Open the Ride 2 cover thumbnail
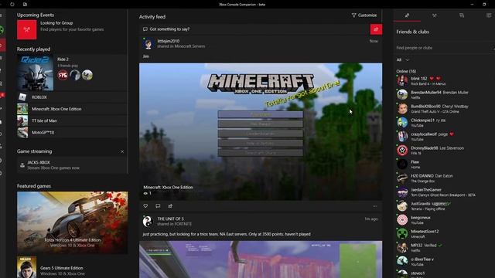The height and width of the screenshot is (278, 495). click(36, 73)
